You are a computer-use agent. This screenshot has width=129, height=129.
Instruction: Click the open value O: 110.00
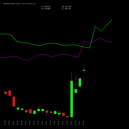click(46, 9)
